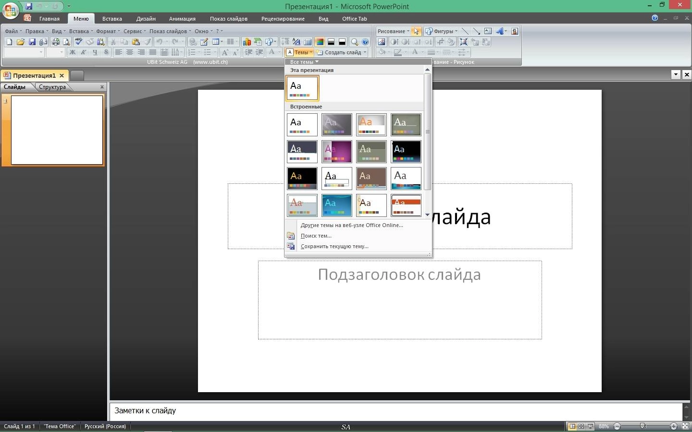This screenshot has height=432, width=692.
Task: Open the Office button
Action: [11, 11]
